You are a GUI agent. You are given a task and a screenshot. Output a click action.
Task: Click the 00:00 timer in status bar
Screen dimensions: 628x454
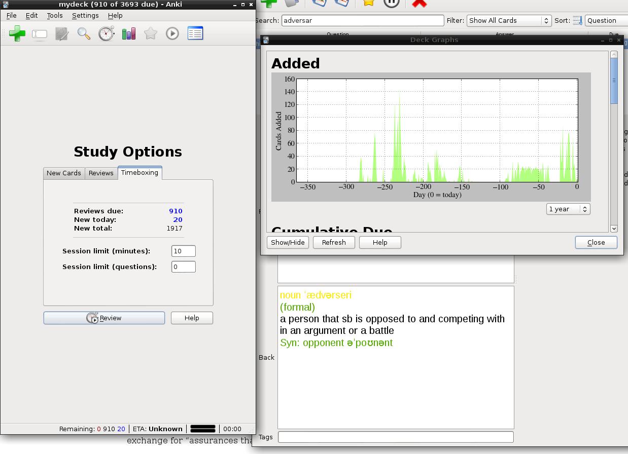pos(232,429)
